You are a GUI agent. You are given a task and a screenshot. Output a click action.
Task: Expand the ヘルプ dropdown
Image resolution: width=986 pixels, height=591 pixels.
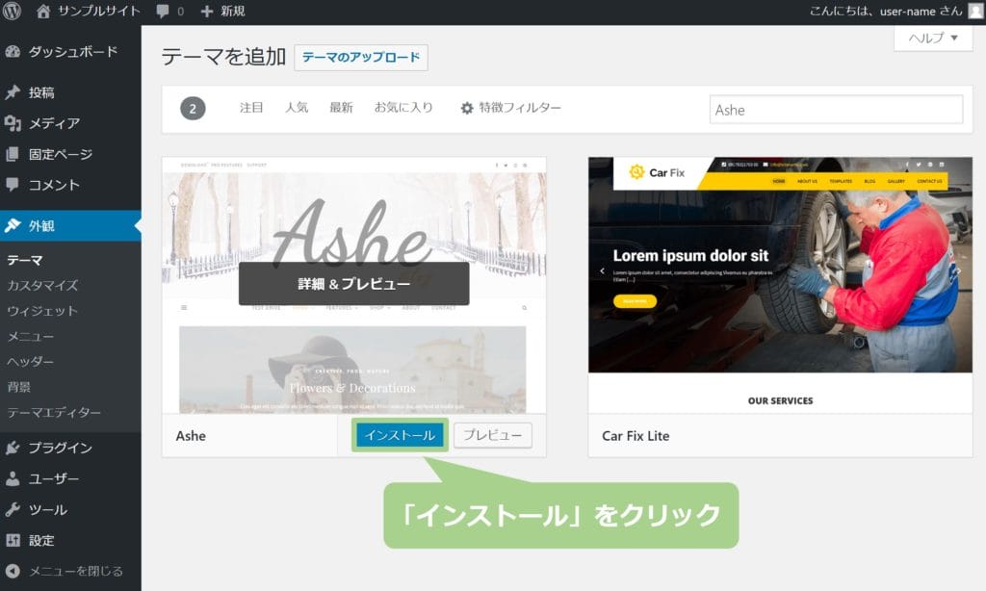tap(933, 38)
